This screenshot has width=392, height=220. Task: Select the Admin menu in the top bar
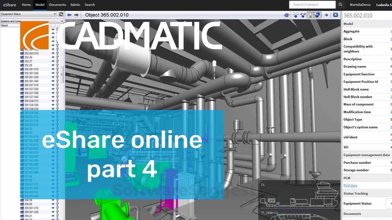coord(75,5)
